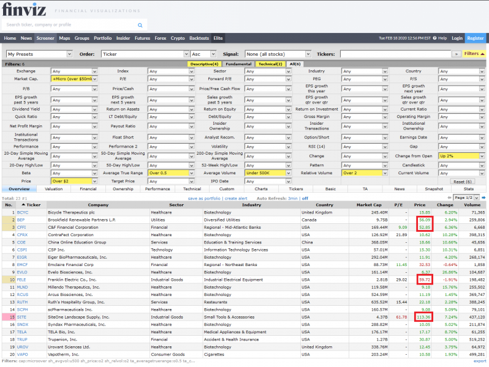
Task: Click the Help question mark icon
Action: (434, 38)
